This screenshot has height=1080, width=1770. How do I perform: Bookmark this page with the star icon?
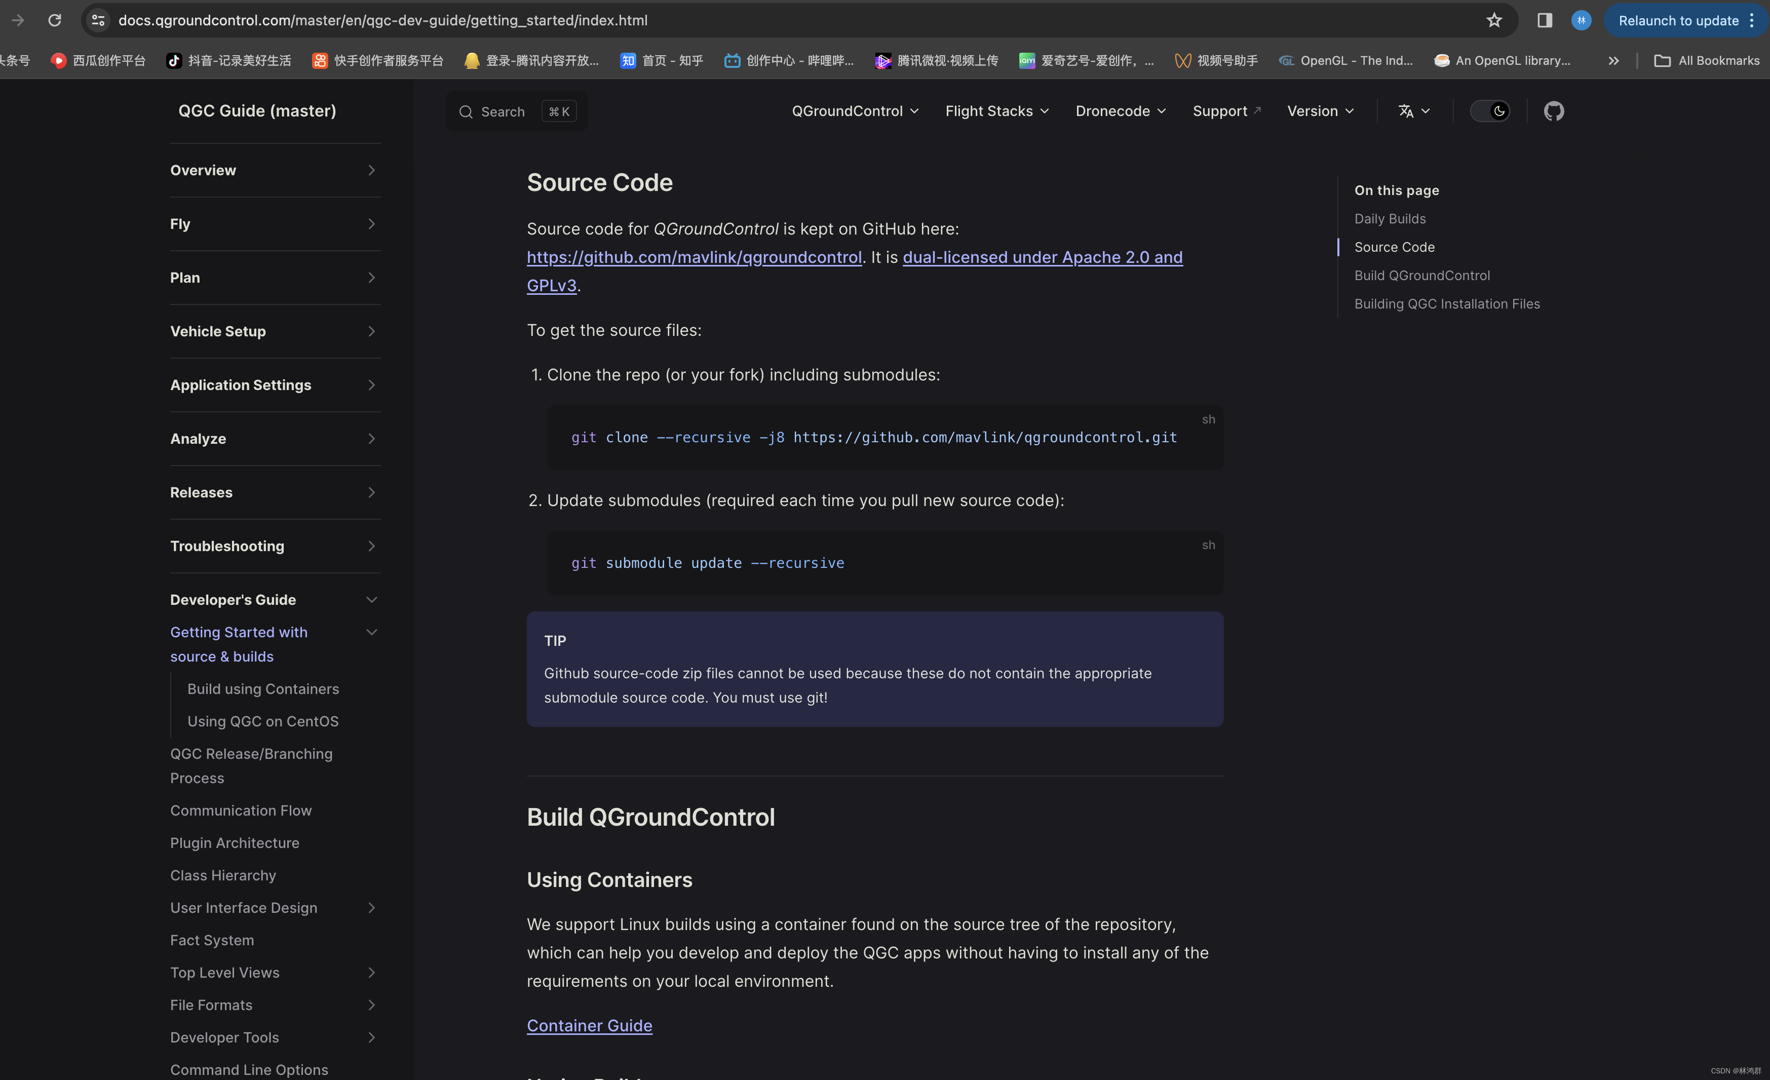coord(1494,20)
